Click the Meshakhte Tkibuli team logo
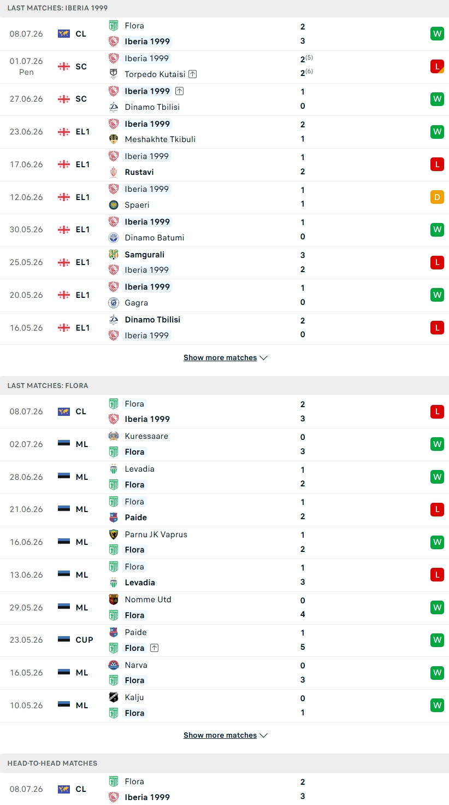 [114, 139]
